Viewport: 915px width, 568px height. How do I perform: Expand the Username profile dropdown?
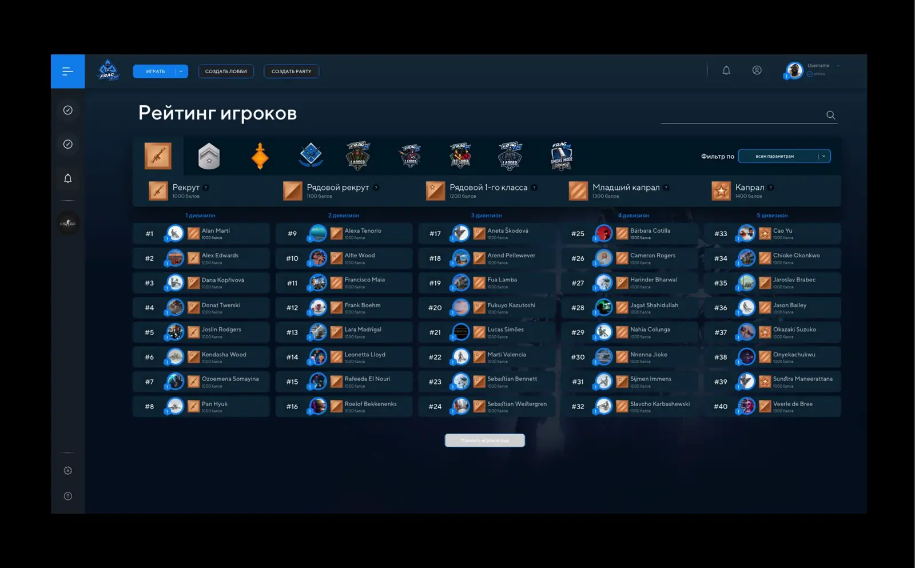pos(838,66)
